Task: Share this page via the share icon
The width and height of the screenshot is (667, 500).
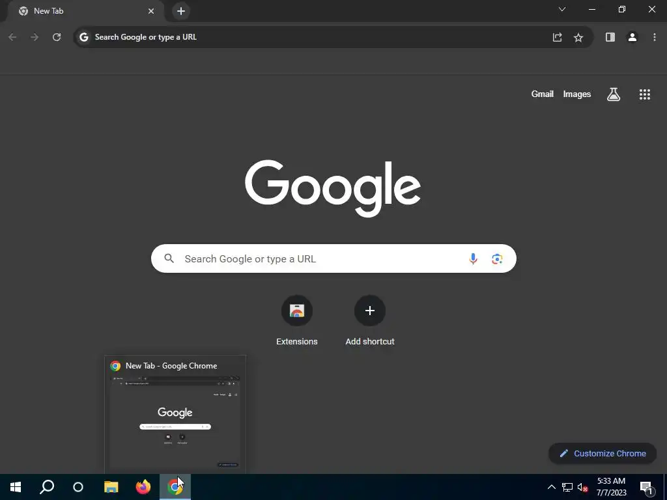Action: [x=558, y=37]
